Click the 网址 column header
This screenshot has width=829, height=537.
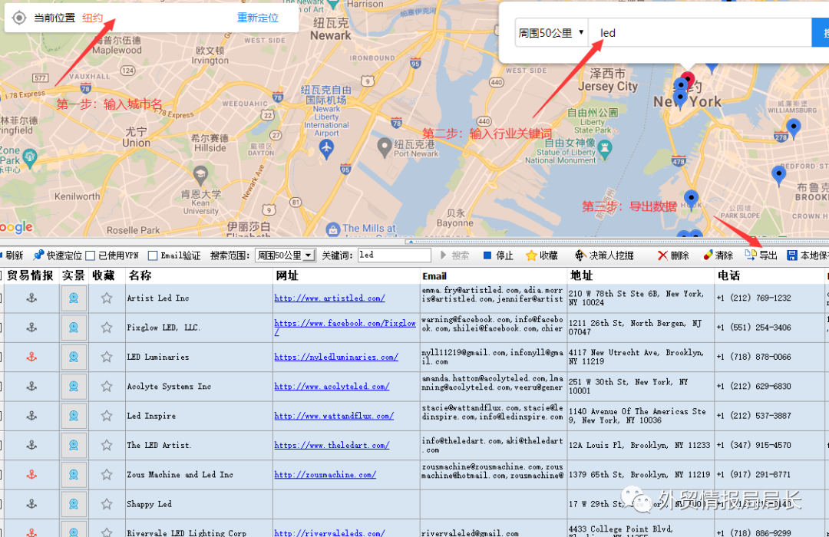pyautogui.click(x=346, y=275)
